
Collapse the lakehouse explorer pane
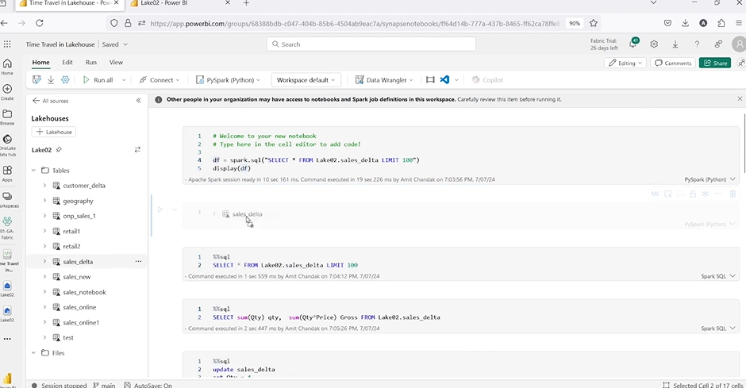click(x=138, y=101)
